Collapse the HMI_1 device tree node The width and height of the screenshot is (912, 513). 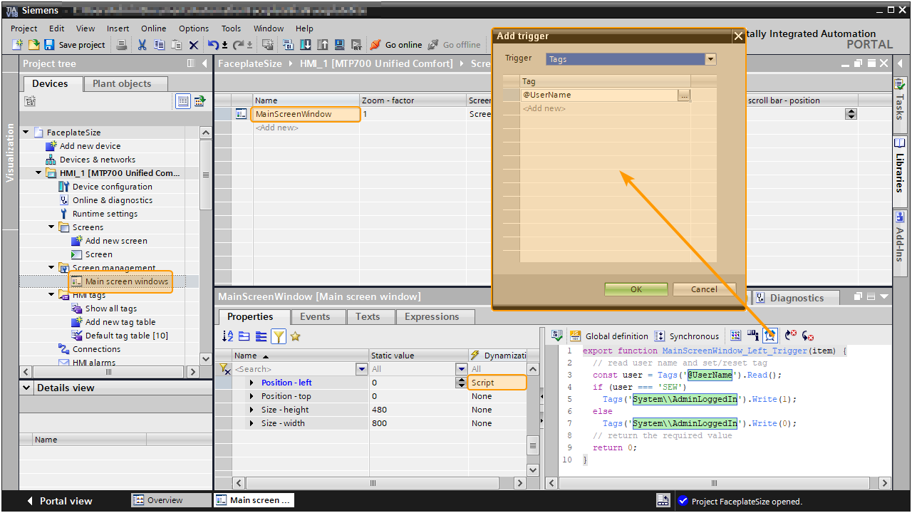coord(39,173)
